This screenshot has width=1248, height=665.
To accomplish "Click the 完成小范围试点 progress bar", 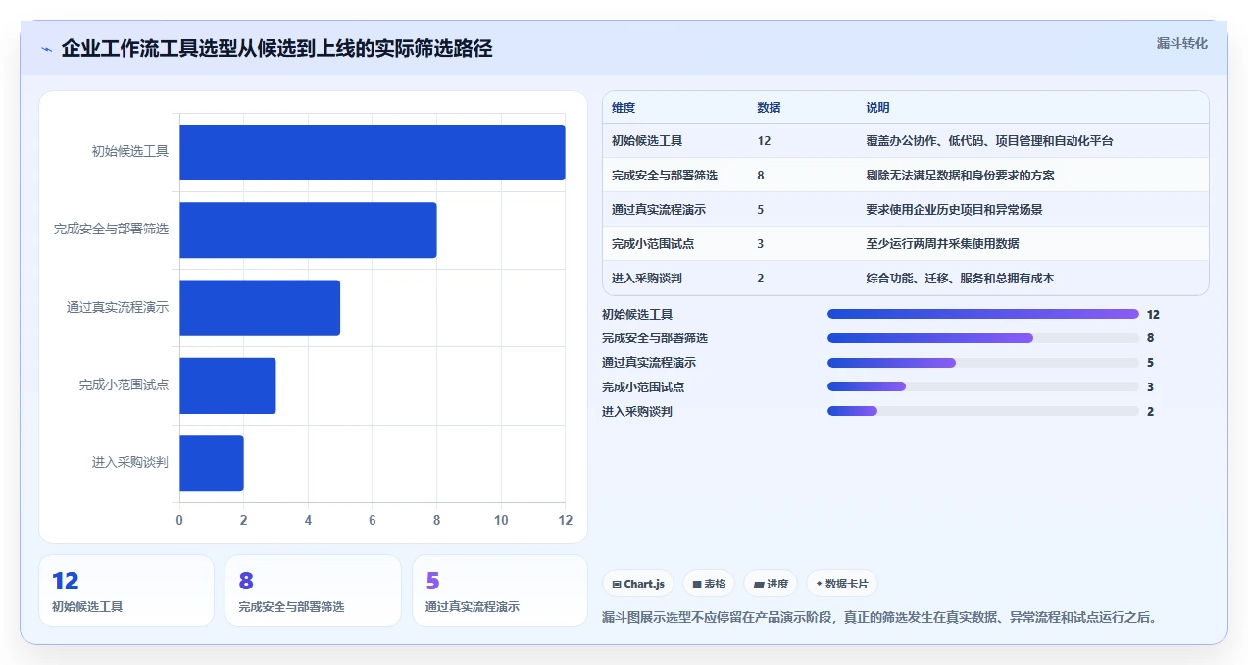I will click(x=983, y=387).
